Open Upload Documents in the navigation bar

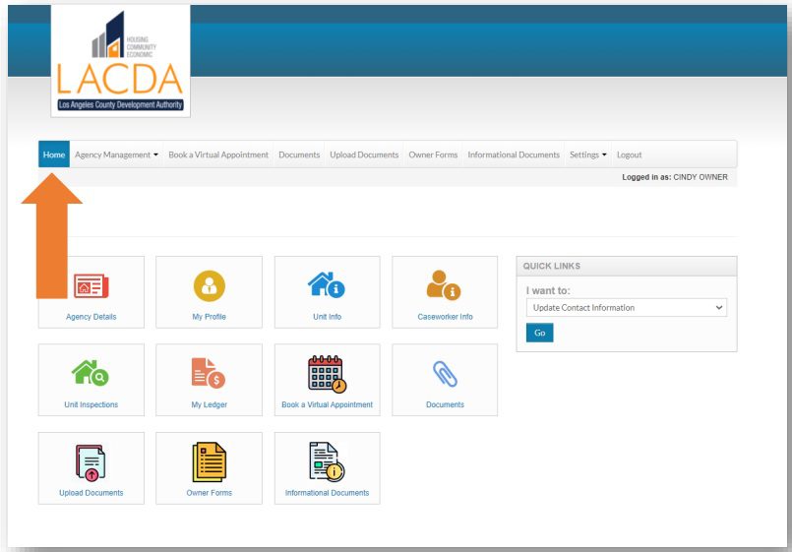(x=364, y=155)
